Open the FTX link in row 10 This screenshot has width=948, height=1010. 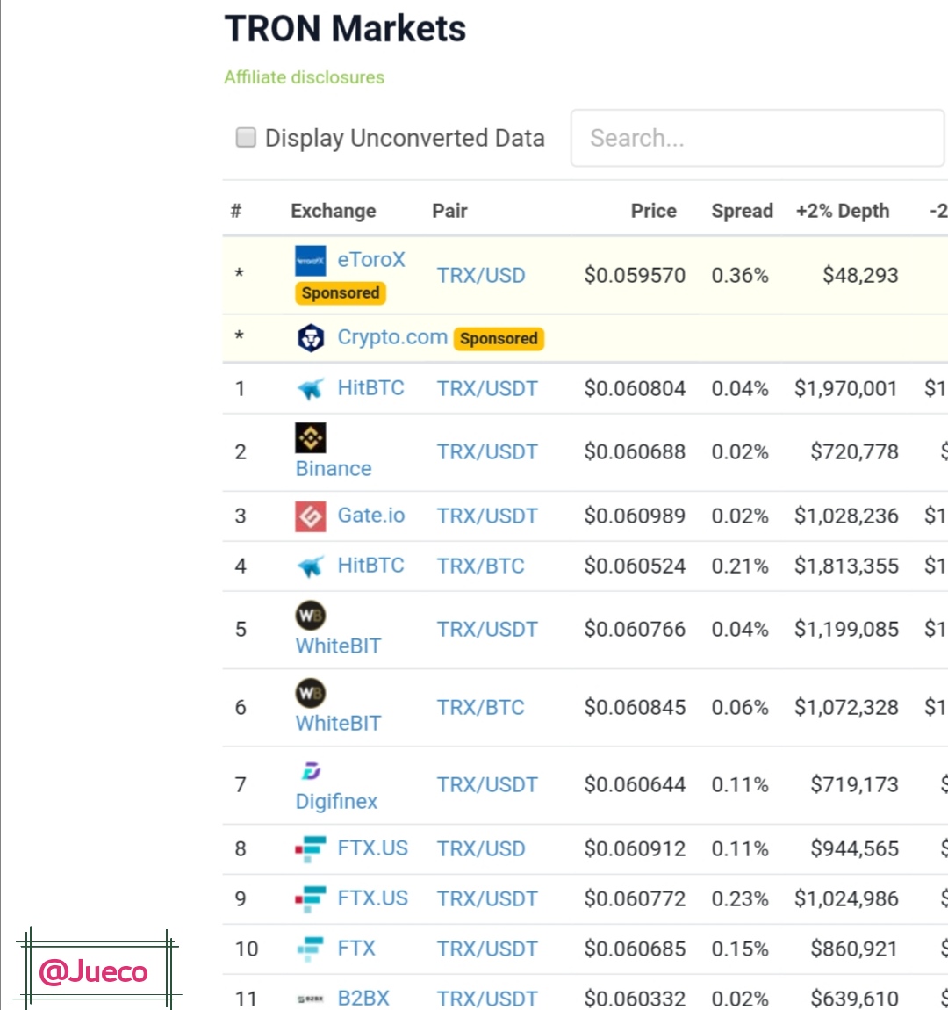click(355, 949)
